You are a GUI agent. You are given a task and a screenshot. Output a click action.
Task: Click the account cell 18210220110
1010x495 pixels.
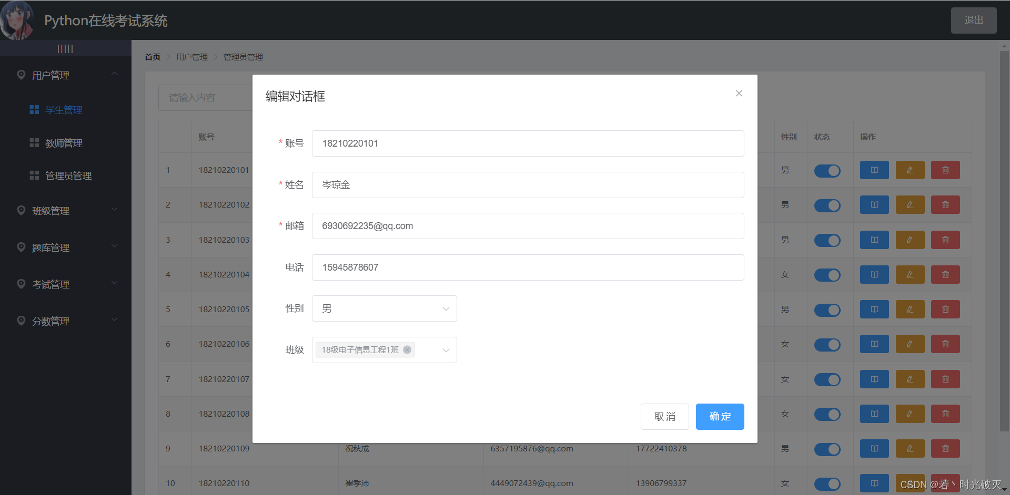pyautogui.click(x=224, y=483)
